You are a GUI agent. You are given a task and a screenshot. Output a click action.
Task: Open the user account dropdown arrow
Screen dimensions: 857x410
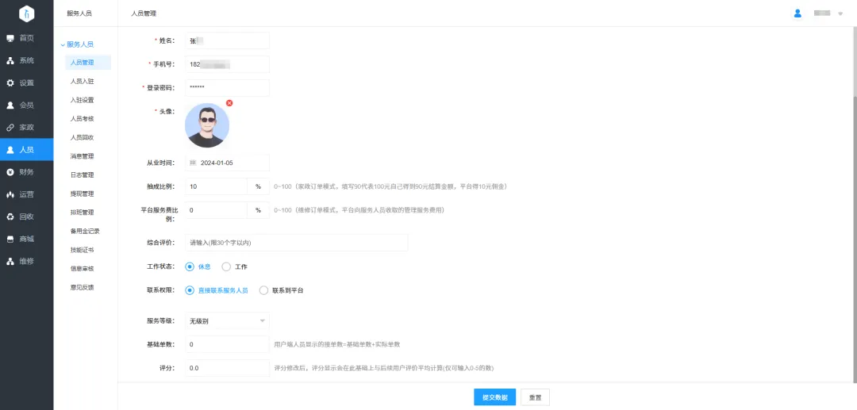tap(840, 14)
